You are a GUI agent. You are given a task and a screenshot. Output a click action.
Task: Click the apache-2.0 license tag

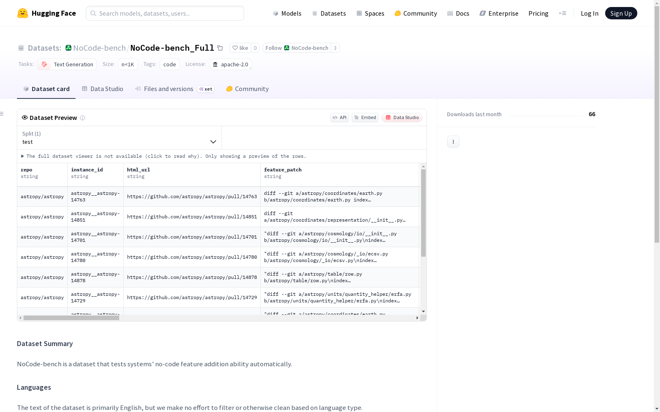tap(231, 64)
